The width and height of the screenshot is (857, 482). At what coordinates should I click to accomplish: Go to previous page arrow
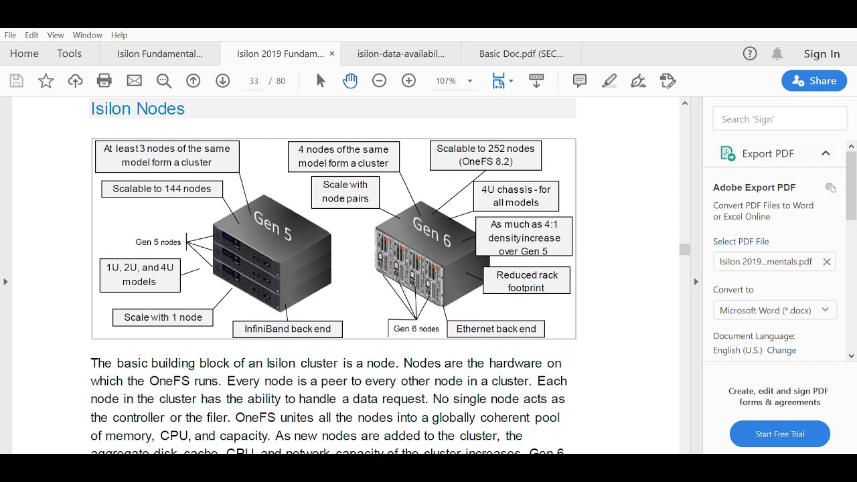click(x=193, y=81)
